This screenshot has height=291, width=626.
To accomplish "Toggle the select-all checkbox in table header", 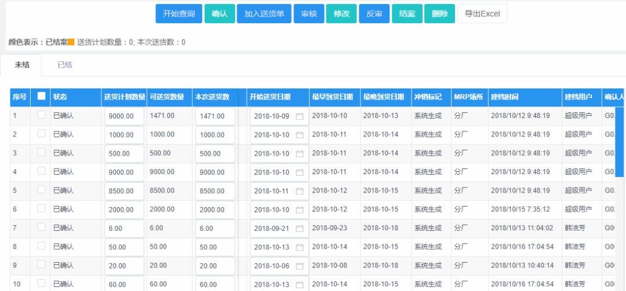I will point(41,97).
